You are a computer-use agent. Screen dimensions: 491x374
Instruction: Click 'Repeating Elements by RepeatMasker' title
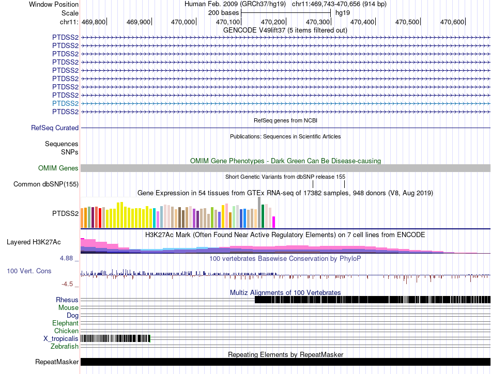point(286,354)
